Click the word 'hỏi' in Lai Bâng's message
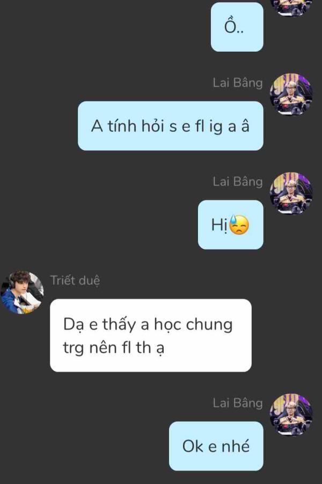The width and height of the screenshot is (322, 484). [153, 126]
